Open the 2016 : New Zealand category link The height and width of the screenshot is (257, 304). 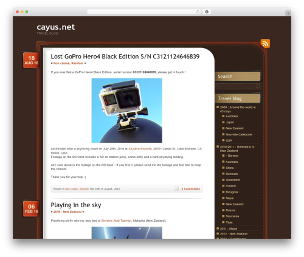tap(67, 211)
